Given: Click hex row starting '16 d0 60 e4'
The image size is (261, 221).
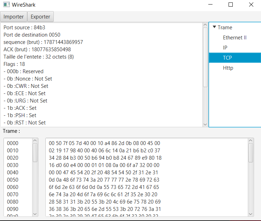Looking at the screenshot, I should [x=104, y=165].
